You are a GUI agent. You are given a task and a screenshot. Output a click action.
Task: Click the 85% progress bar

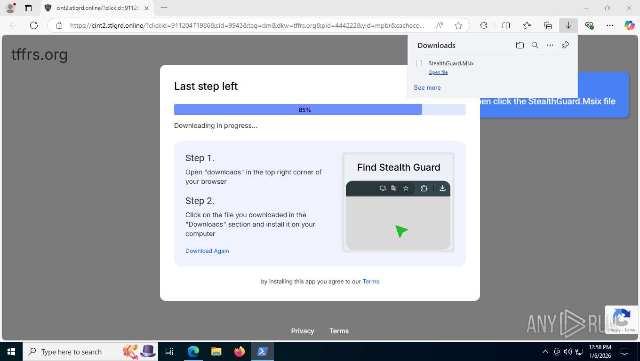(320, 110)
